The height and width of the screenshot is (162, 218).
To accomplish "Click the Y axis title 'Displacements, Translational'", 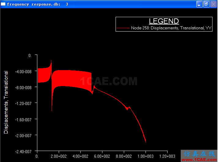I will point(6,102).
